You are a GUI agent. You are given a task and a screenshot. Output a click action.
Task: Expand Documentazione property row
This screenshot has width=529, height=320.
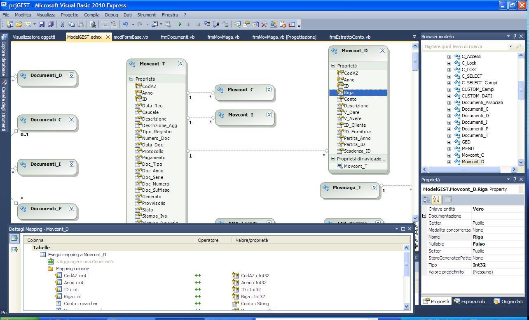point(424,216)
